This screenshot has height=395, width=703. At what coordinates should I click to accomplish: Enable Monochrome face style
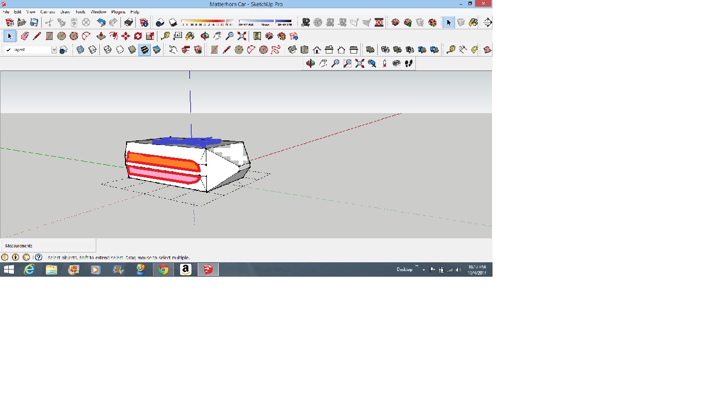(157, 50)
